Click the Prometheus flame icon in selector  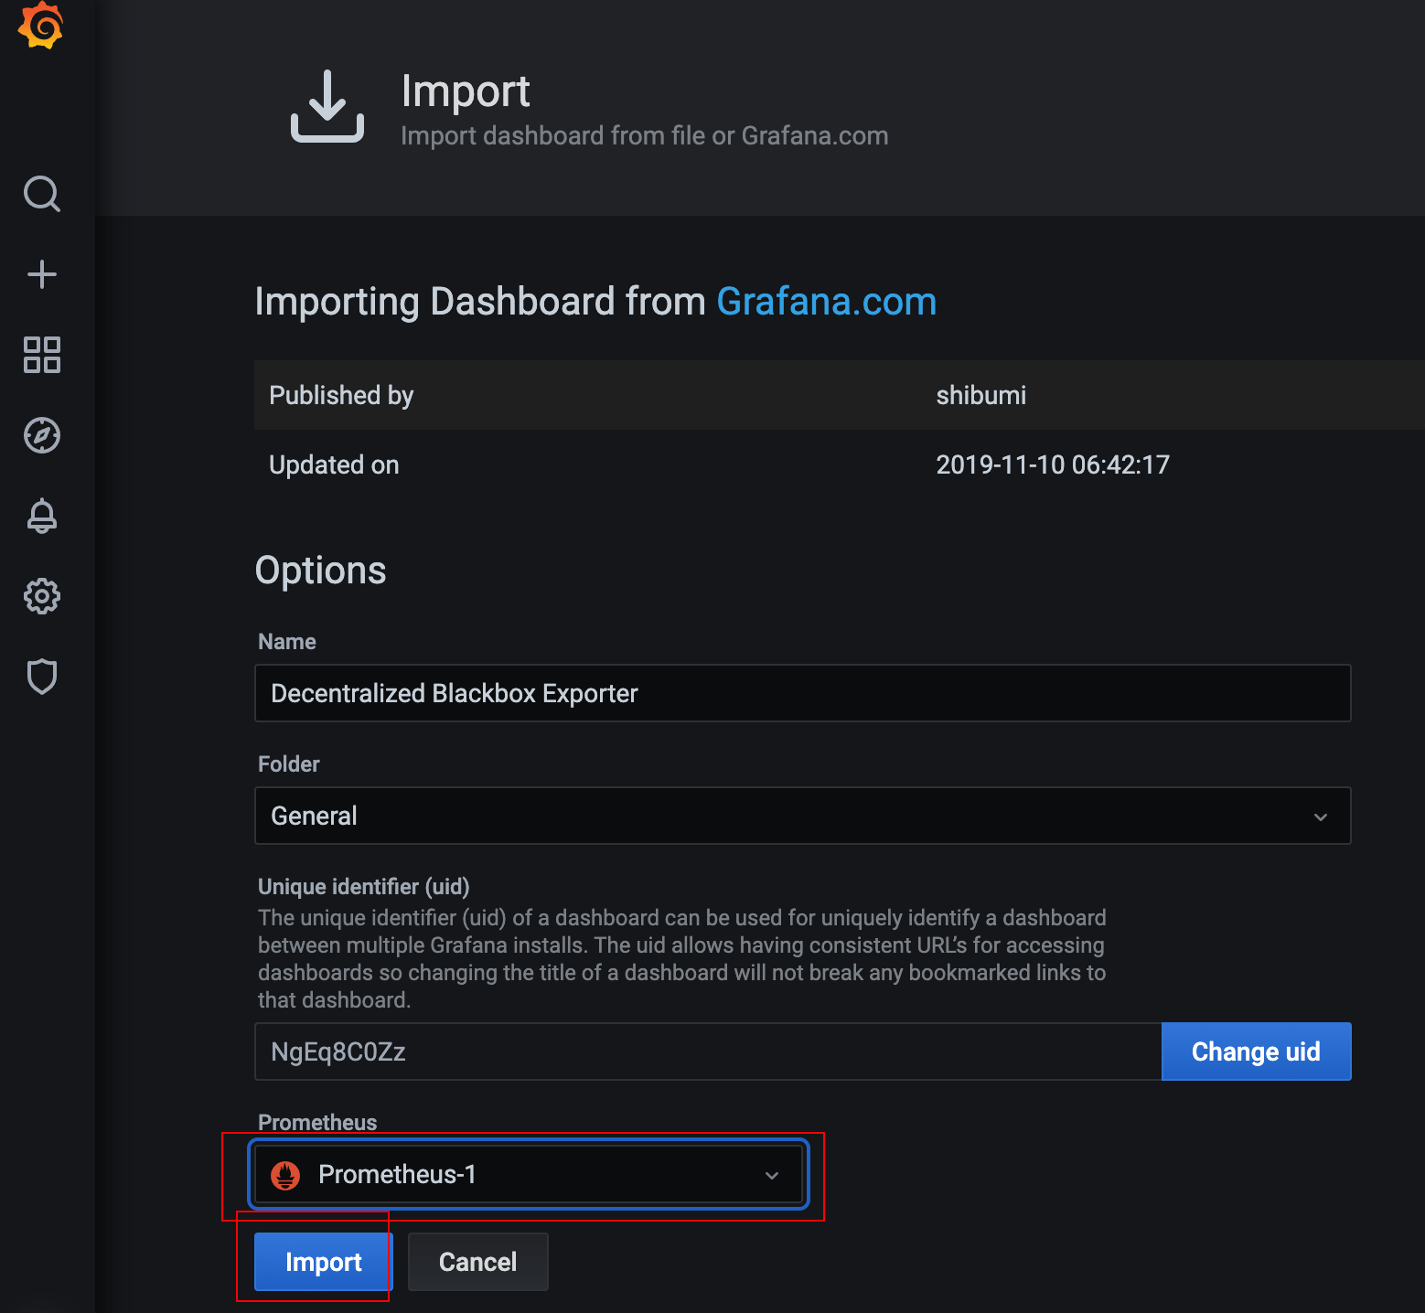285,1175
